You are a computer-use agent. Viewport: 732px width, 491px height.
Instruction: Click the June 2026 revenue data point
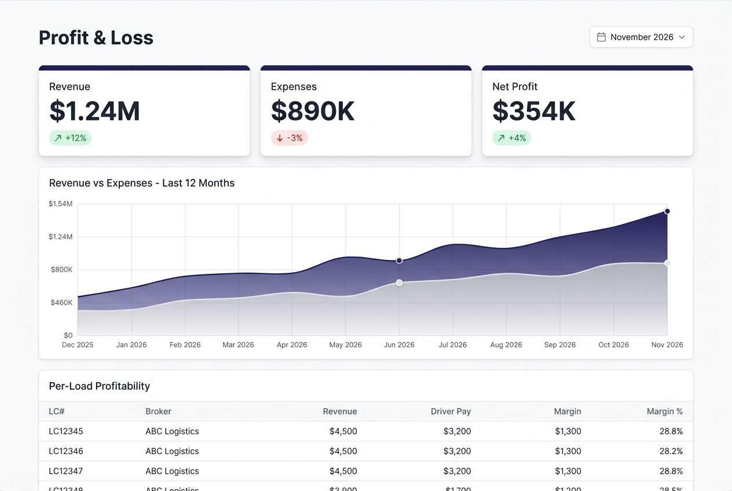399,261
